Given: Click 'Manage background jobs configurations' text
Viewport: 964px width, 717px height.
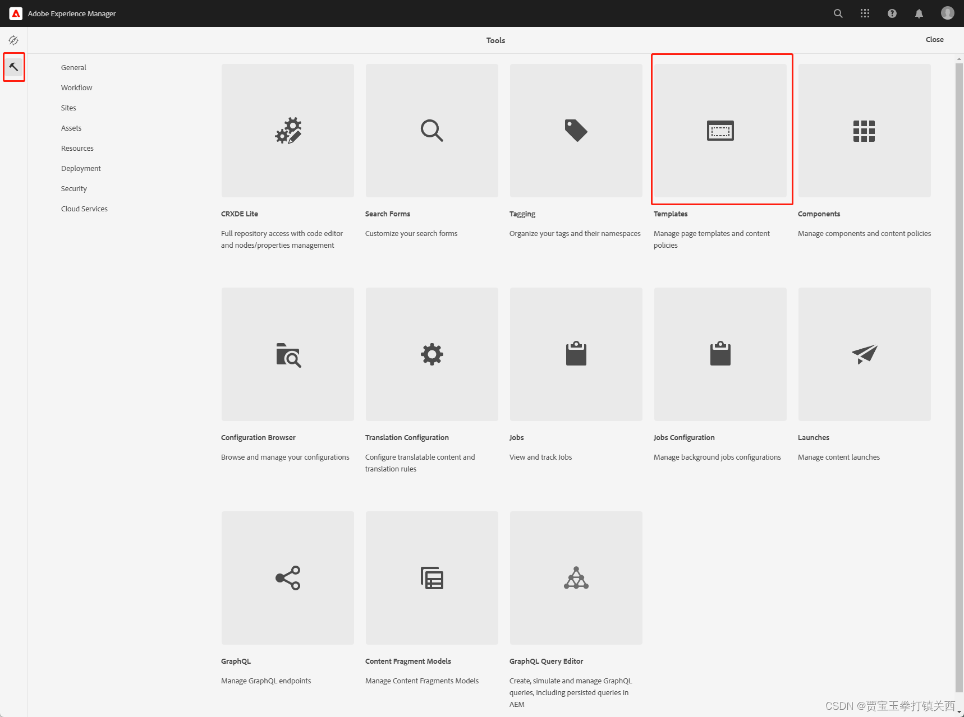Looking at the screenshot, I should click(717, 457).
